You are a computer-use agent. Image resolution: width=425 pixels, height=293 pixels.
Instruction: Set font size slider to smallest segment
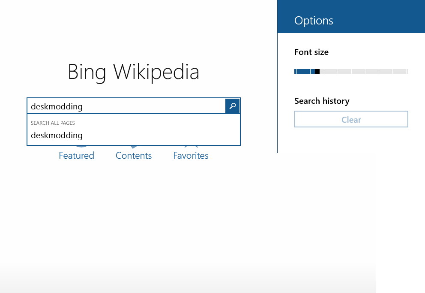pyautogui.click(x=296, y=71)
